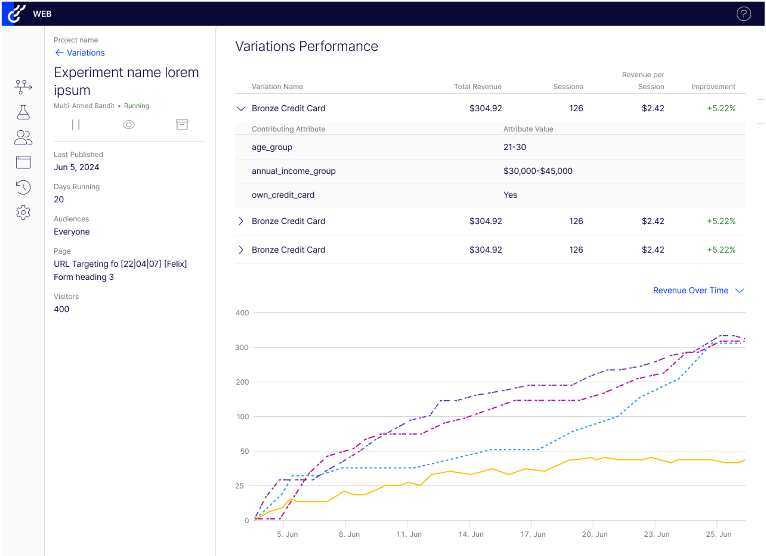Click the Optimizely logo in header
Viewport: 766px width, 556px height.
point(16,13)
